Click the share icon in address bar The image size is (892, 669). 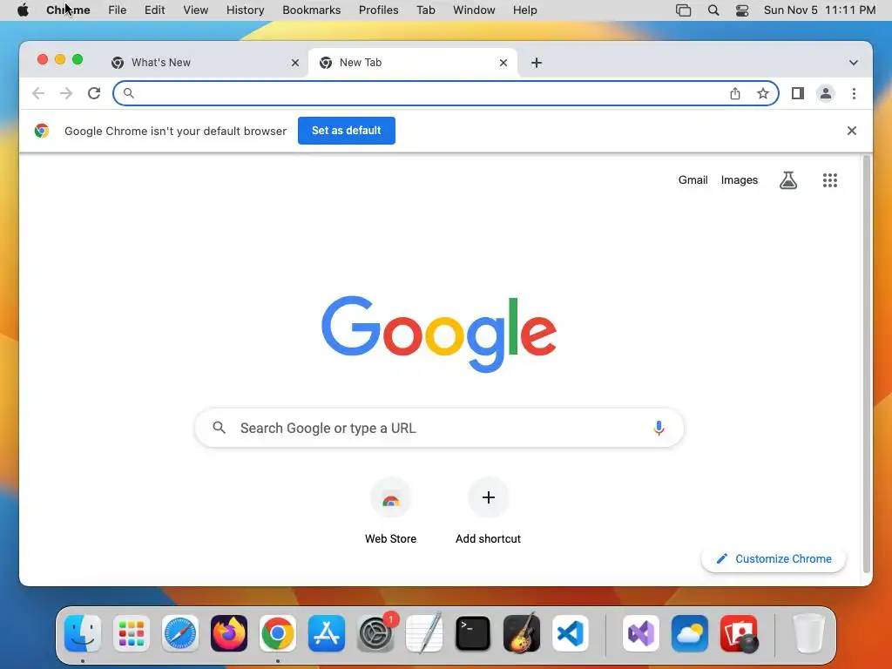735,93
